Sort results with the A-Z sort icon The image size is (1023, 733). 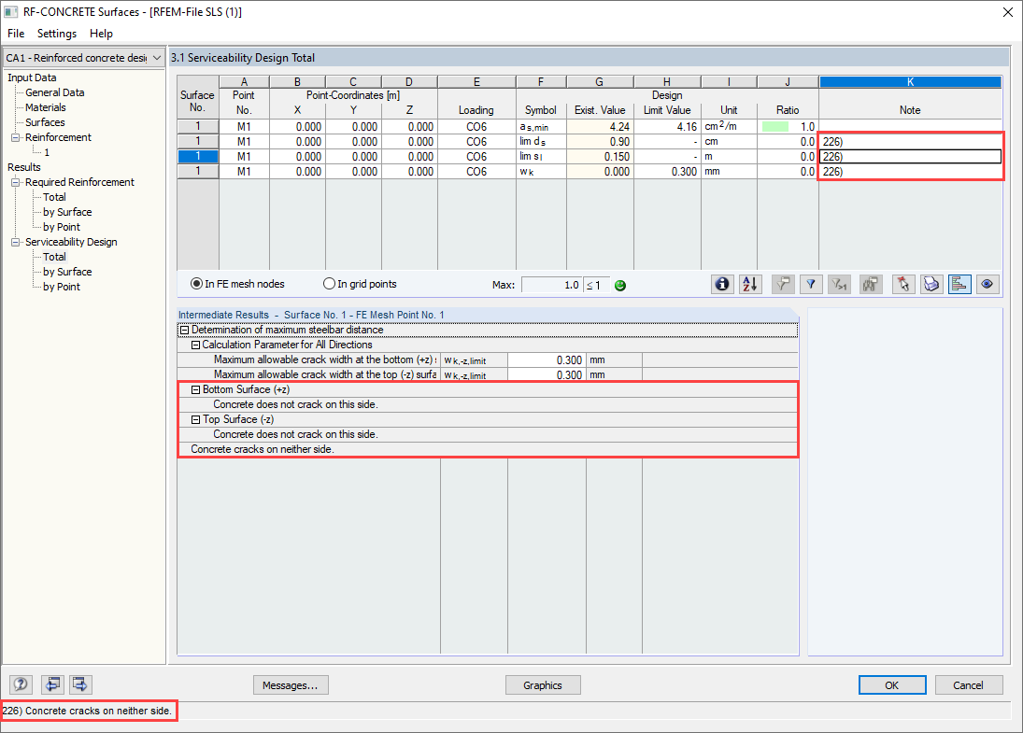point(749,284)
